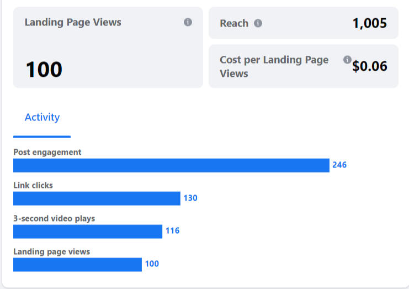This screenshot has width=409, height=289.
Task: Click the info icon next to Reach
Action: tap(258, 23)
